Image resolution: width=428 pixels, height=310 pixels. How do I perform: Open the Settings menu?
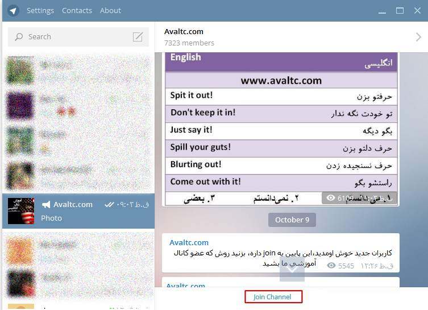(40, 11)
